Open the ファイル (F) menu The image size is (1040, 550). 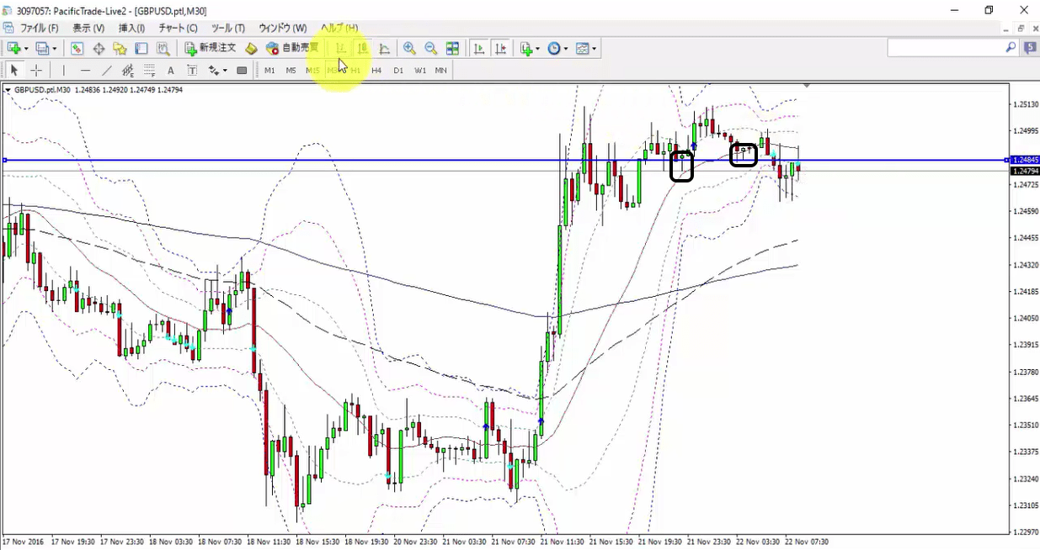pos(39,28)
